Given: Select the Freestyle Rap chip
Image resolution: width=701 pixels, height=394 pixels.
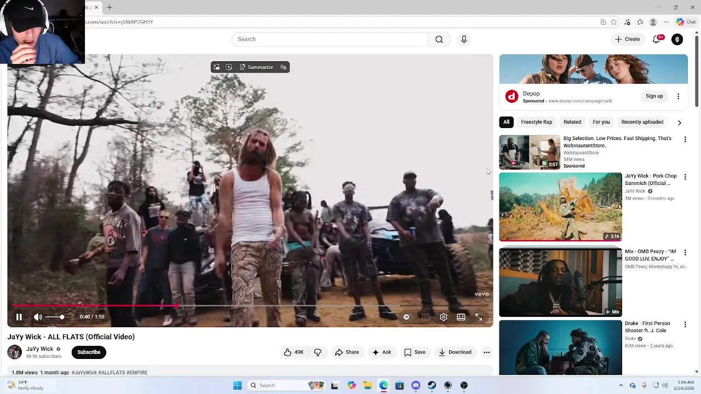Looking at the screenshot, I should pos(537,122).
